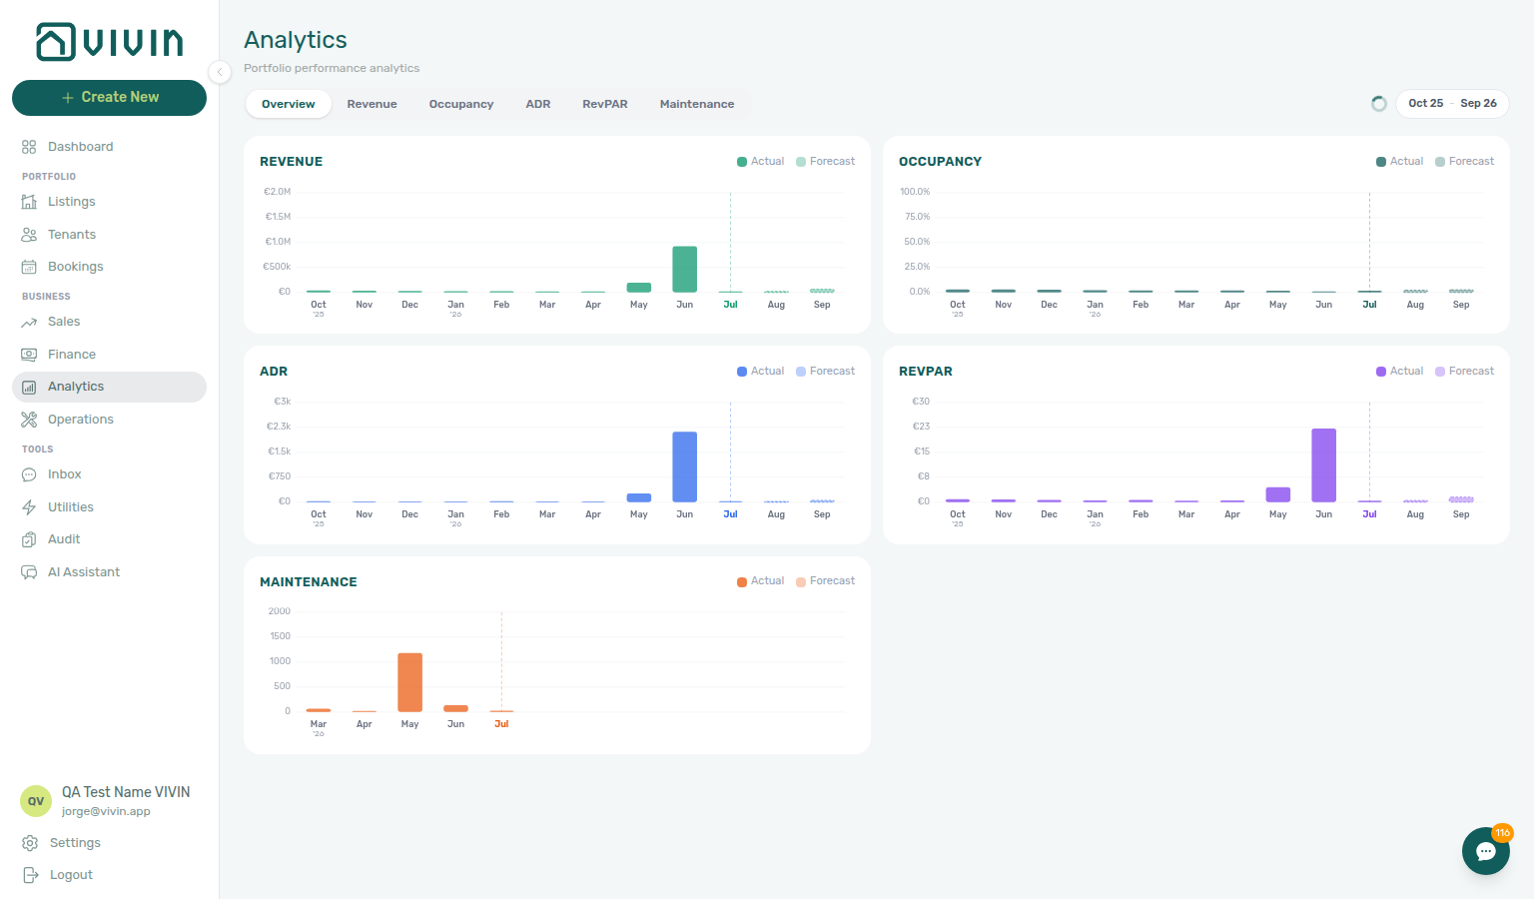
Task: Click the Jul marker in Maintenance chart
Action: (x=502, y=724)
